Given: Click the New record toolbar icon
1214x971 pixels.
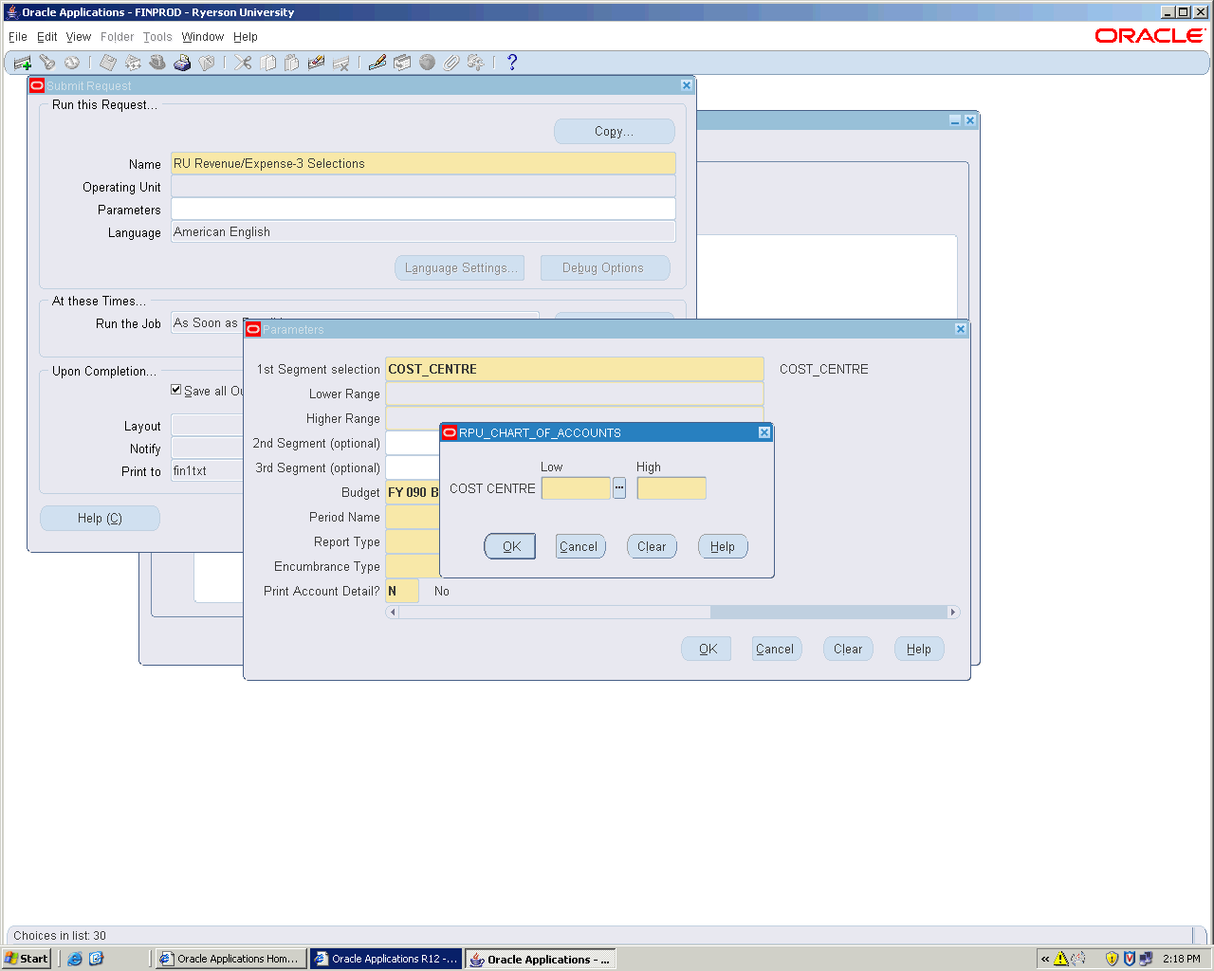Looking at the screenshot, I should (23, 64).
